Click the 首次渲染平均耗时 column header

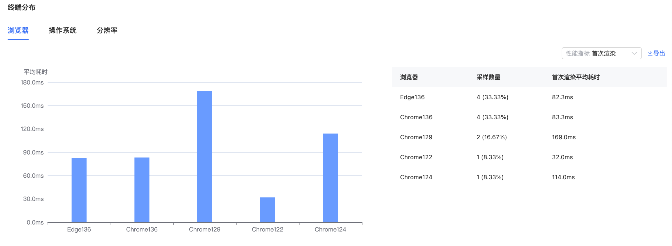click(576, 77)
